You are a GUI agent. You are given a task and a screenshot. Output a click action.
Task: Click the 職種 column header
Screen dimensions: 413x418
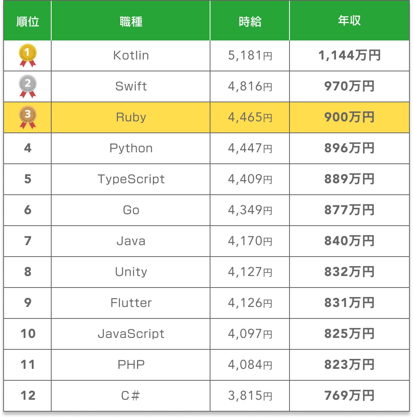coord(131,21)
